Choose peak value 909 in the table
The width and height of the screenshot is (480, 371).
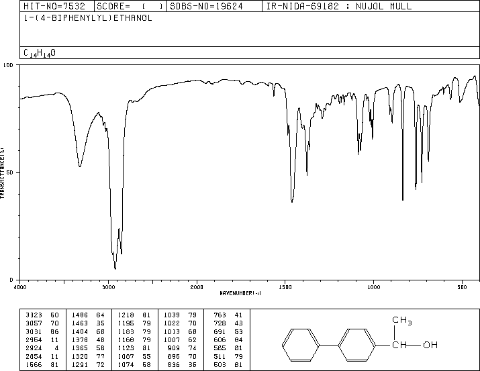coord(174,348)
